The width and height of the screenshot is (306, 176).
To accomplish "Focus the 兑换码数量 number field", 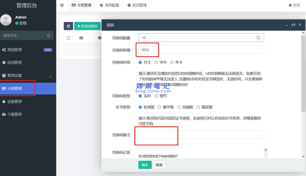I will click(x=201, y=37).
